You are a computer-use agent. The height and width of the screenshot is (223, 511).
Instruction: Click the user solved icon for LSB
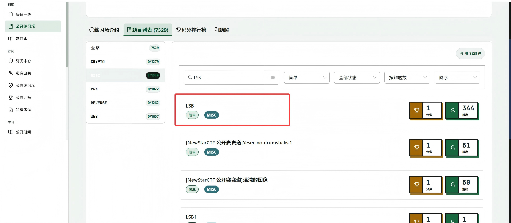point(452,110)
